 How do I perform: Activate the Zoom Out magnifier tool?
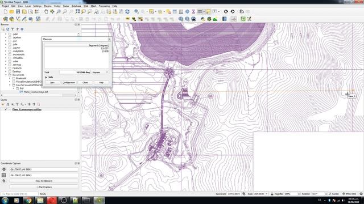click(x=65, y=11)
